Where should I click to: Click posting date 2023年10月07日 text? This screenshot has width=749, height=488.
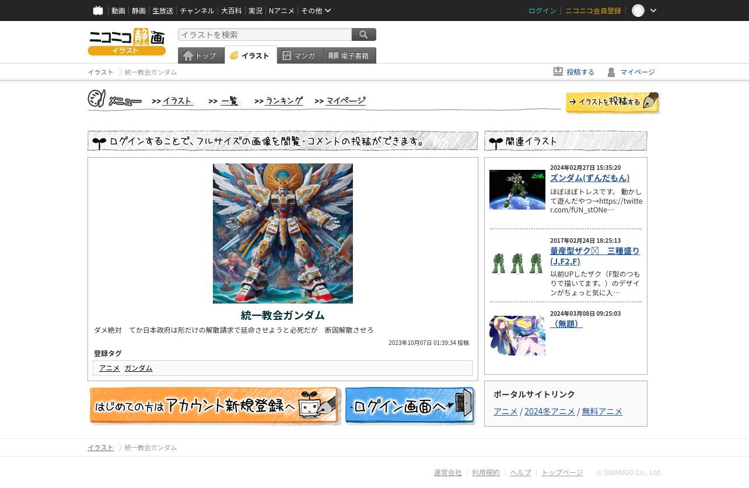tap(429, 343)
